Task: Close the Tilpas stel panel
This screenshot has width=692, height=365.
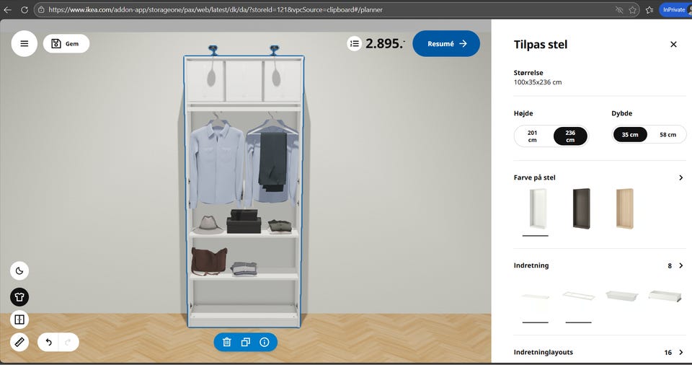Action: coord(673,44)
